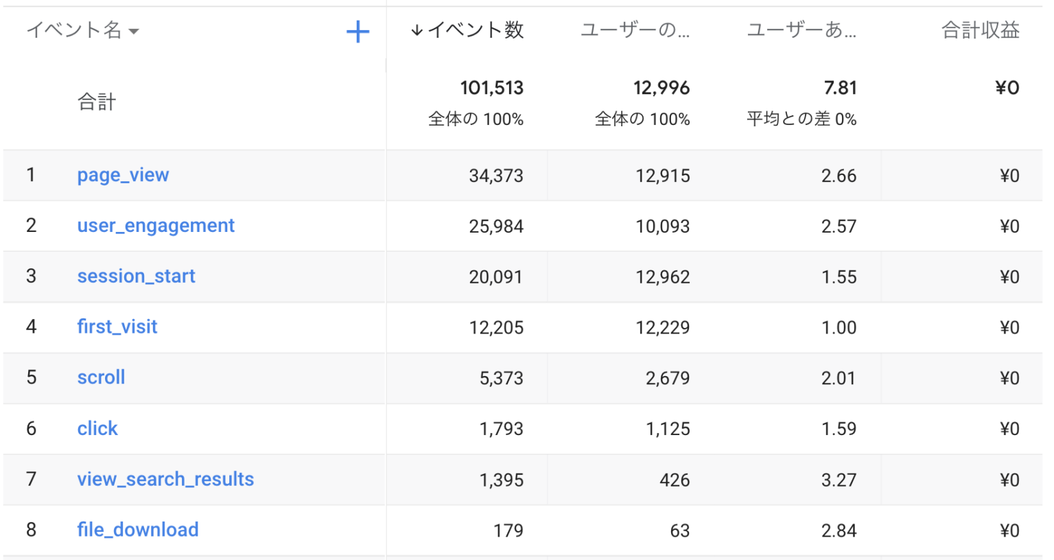Image resolution: width=1054 pixels, height=560 pixels.
Task: Click the 合計 totals row label
Action: 97,102
